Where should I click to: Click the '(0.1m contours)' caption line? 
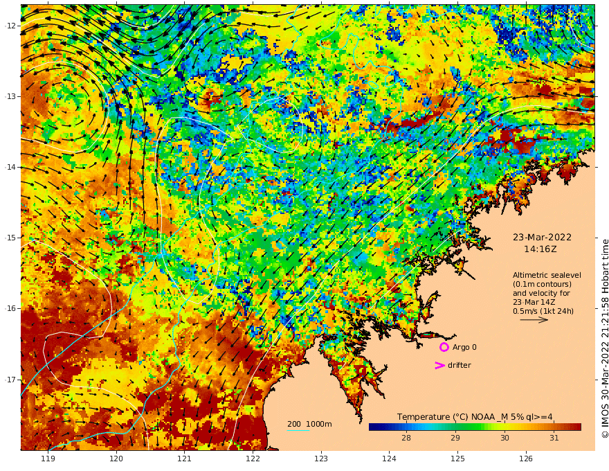[542, 284]
